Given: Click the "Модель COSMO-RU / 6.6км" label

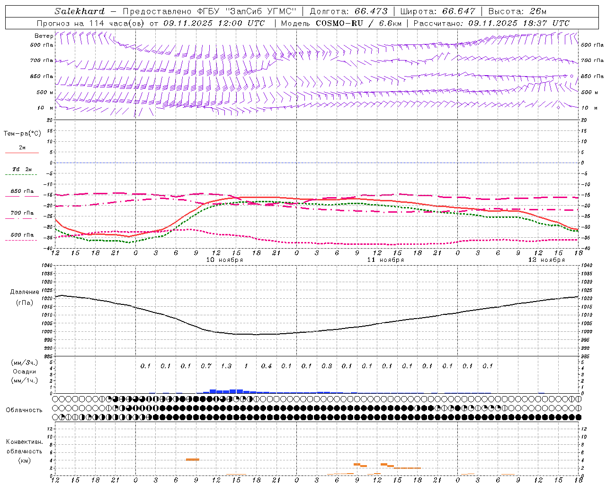Looking at the screenshot, I should (341, 23).
